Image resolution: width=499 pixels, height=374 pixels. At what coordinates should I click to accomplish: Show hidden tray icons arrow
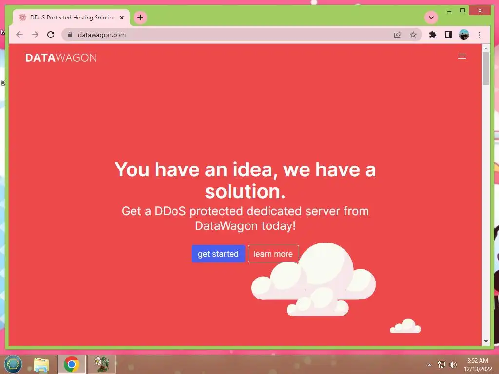click(x=429, y=365)
